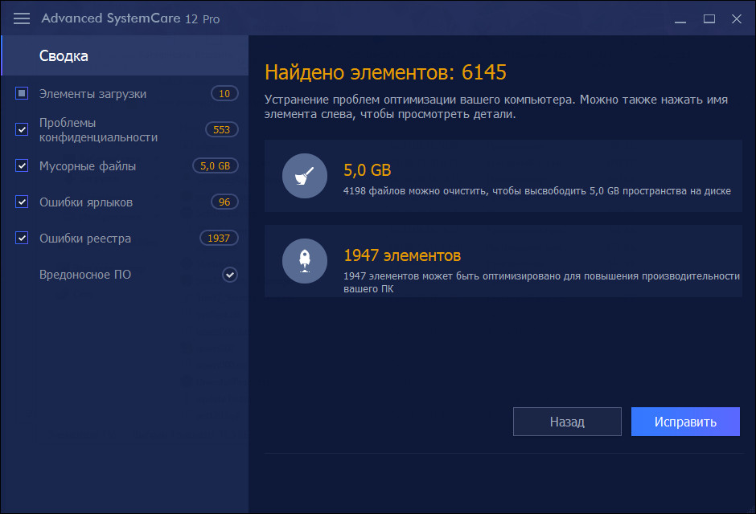Click the 10 startup items count badge
756x514 pixels.
(x=224, y=94)
